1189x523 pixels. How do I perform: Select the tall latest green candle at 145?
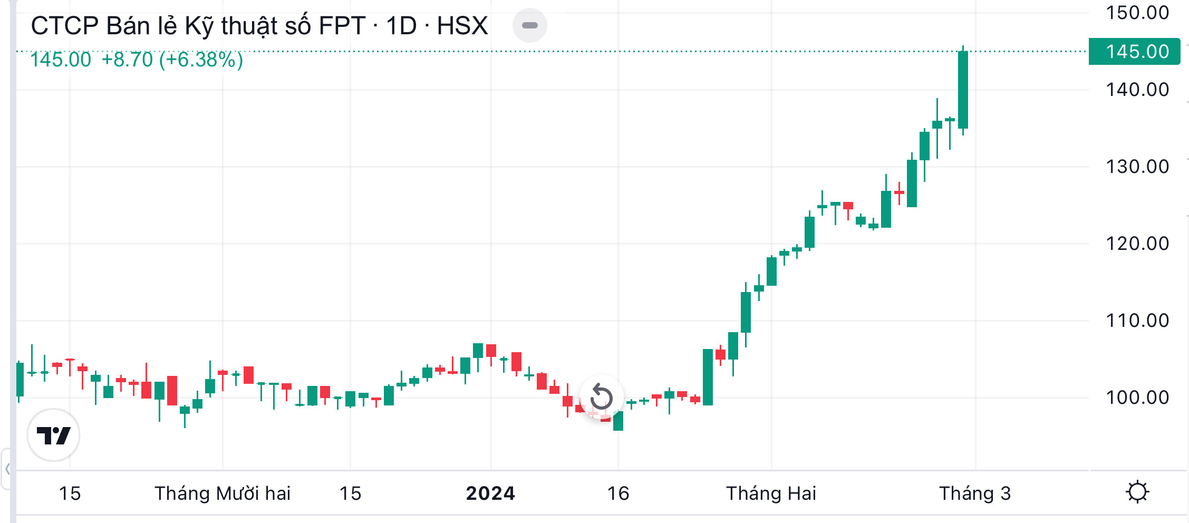[963, 90]
